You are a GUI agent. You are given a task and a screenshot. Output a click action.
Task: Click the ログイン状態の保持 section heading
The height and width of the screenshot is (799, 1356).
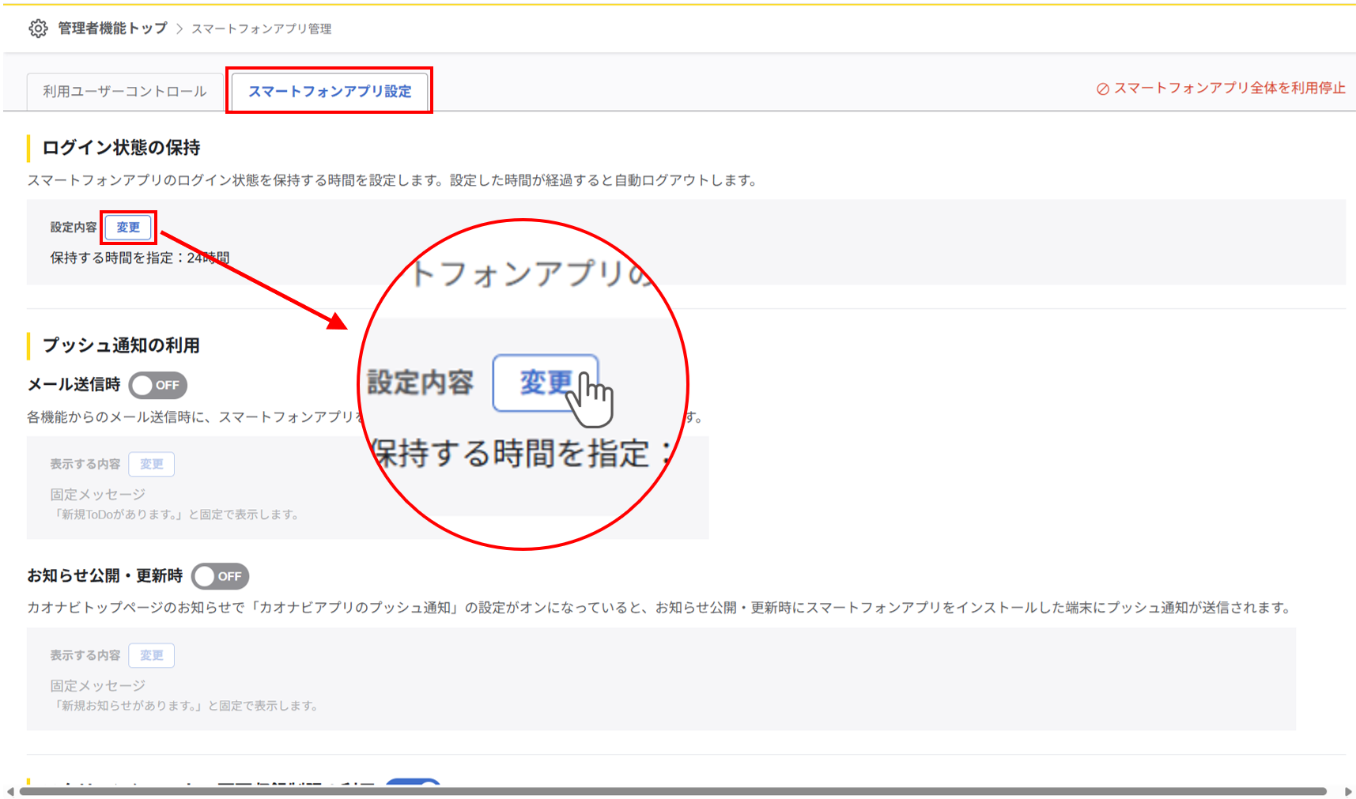tap(121, 148)
